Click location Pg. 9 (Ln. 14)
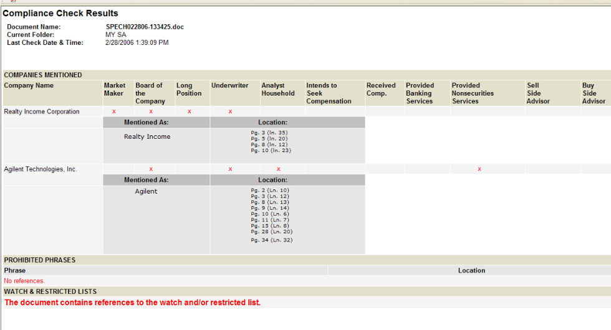This screenshot has width=611, height=330. point(270,208)
